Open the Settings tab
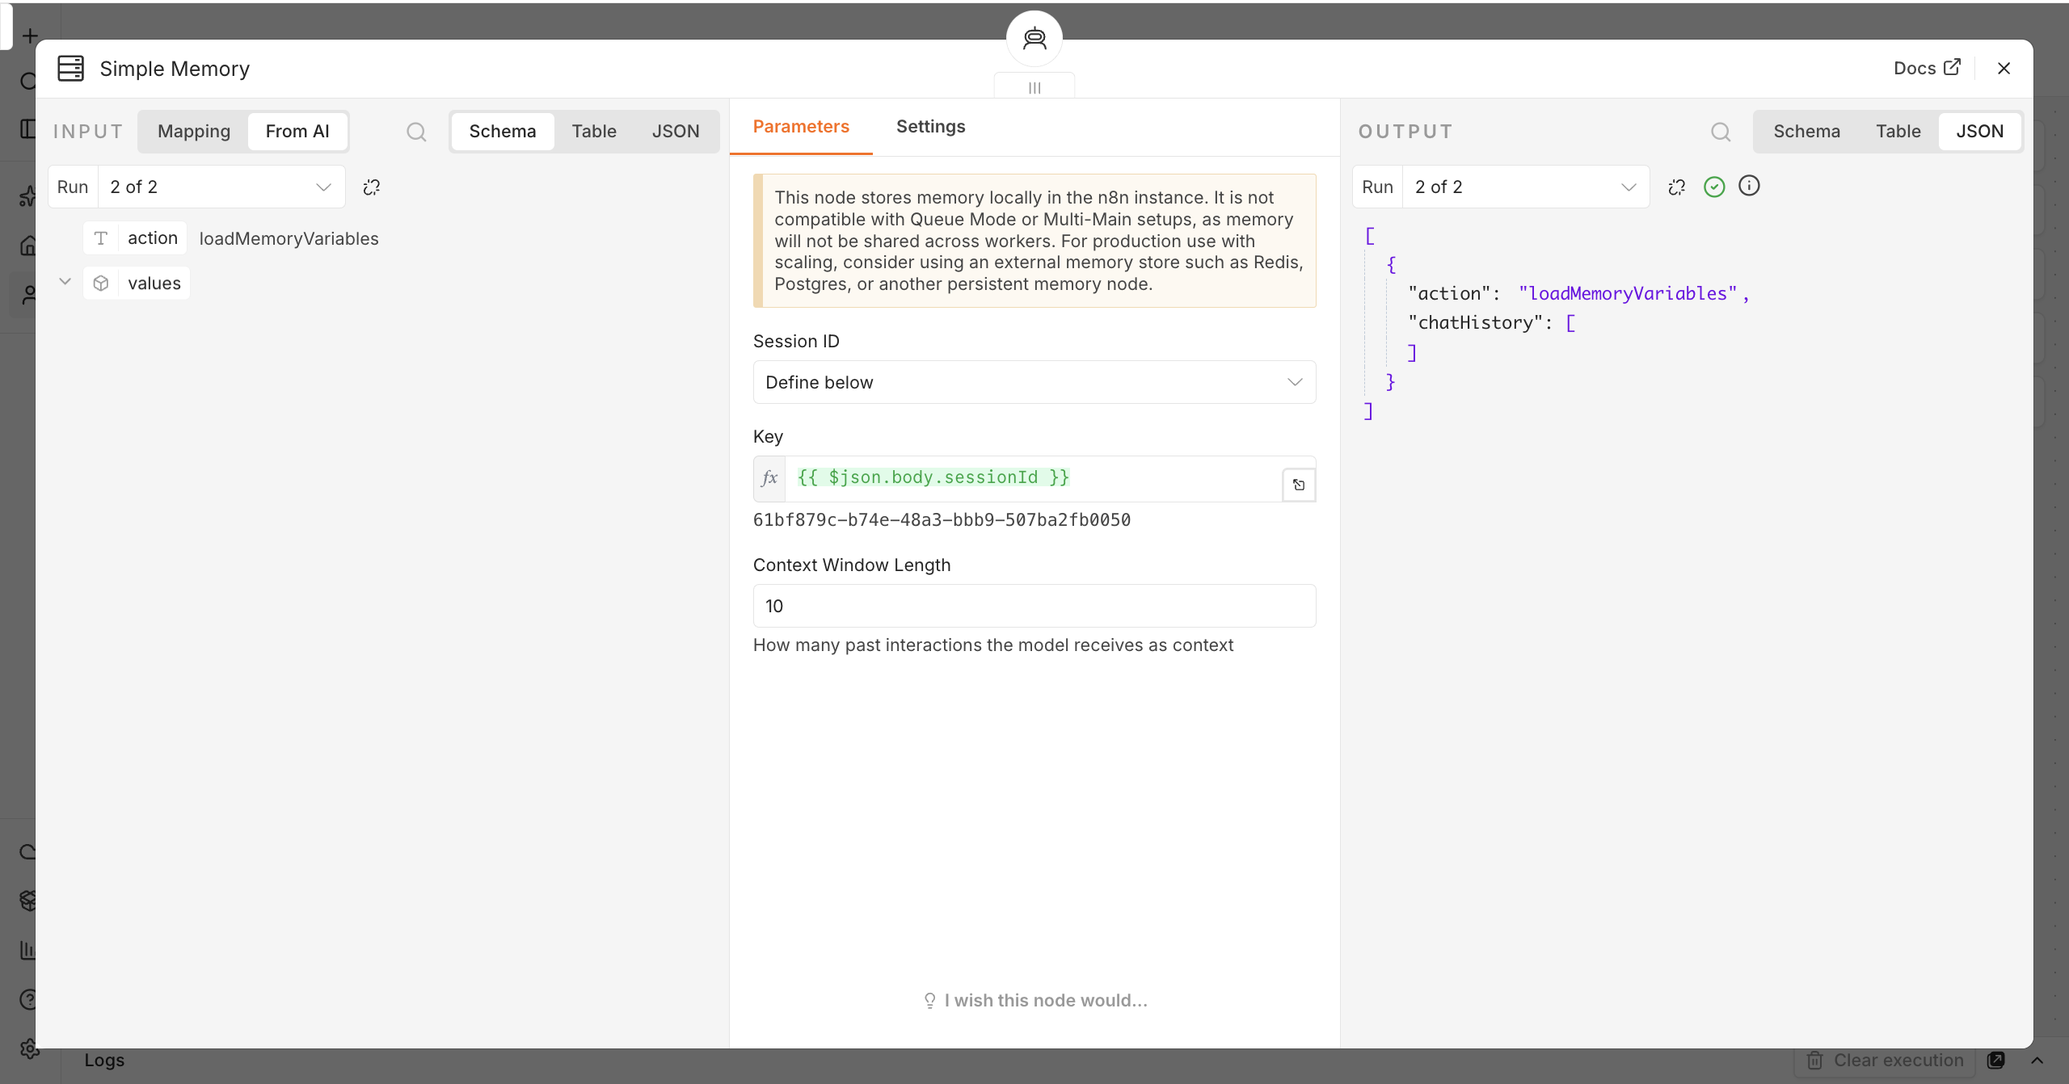Viewport: 2069px width, 1084px height. click(931, 127)
